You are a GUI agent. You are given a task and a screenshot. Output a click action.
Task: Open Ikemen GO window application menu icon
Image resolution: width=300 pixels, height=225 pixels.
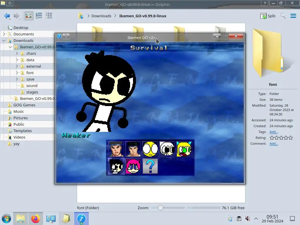coord(59,36)
